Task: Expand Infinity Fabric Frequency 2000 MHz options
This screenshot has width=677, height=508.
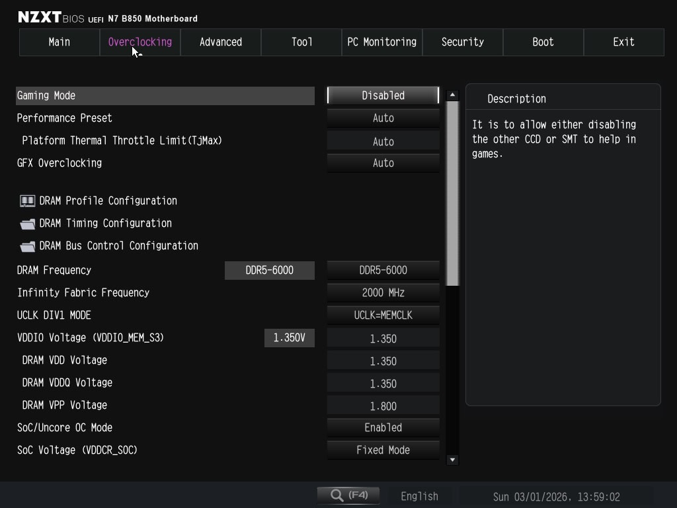Action: 383,292
